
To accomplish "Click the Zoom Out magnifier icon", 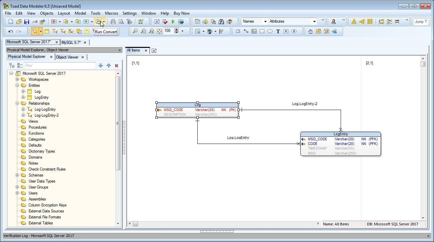I will click(143, 31).
